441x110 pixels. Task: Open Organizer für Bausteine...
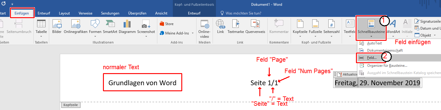tap(399, 65)
